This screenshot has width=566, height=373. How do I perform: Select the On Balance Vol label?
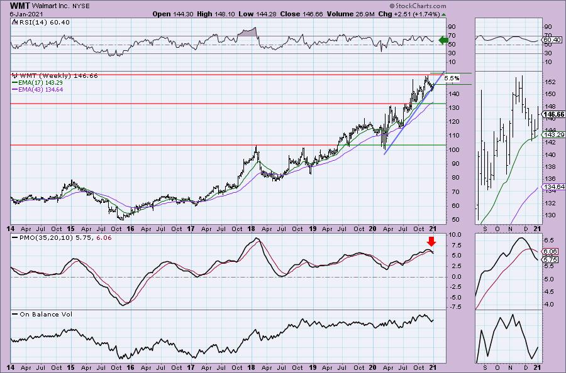46,314
